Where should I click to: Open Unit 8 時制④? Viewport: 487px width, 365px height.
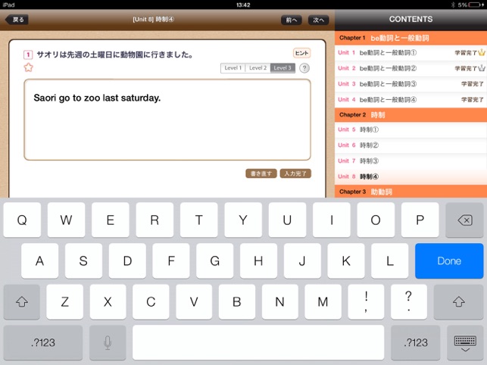pyautogui.click(x=411, y=176)
